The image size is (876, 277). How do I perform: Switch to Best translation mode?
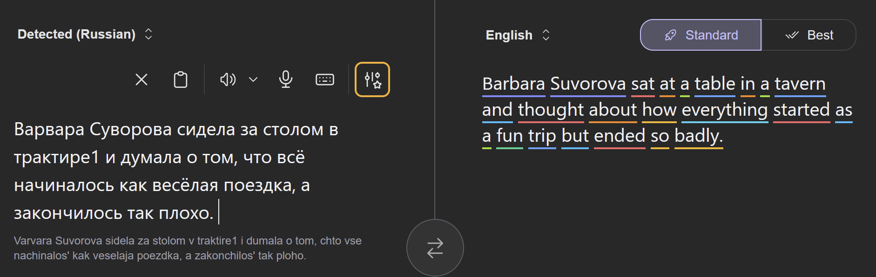coord(809,35)
